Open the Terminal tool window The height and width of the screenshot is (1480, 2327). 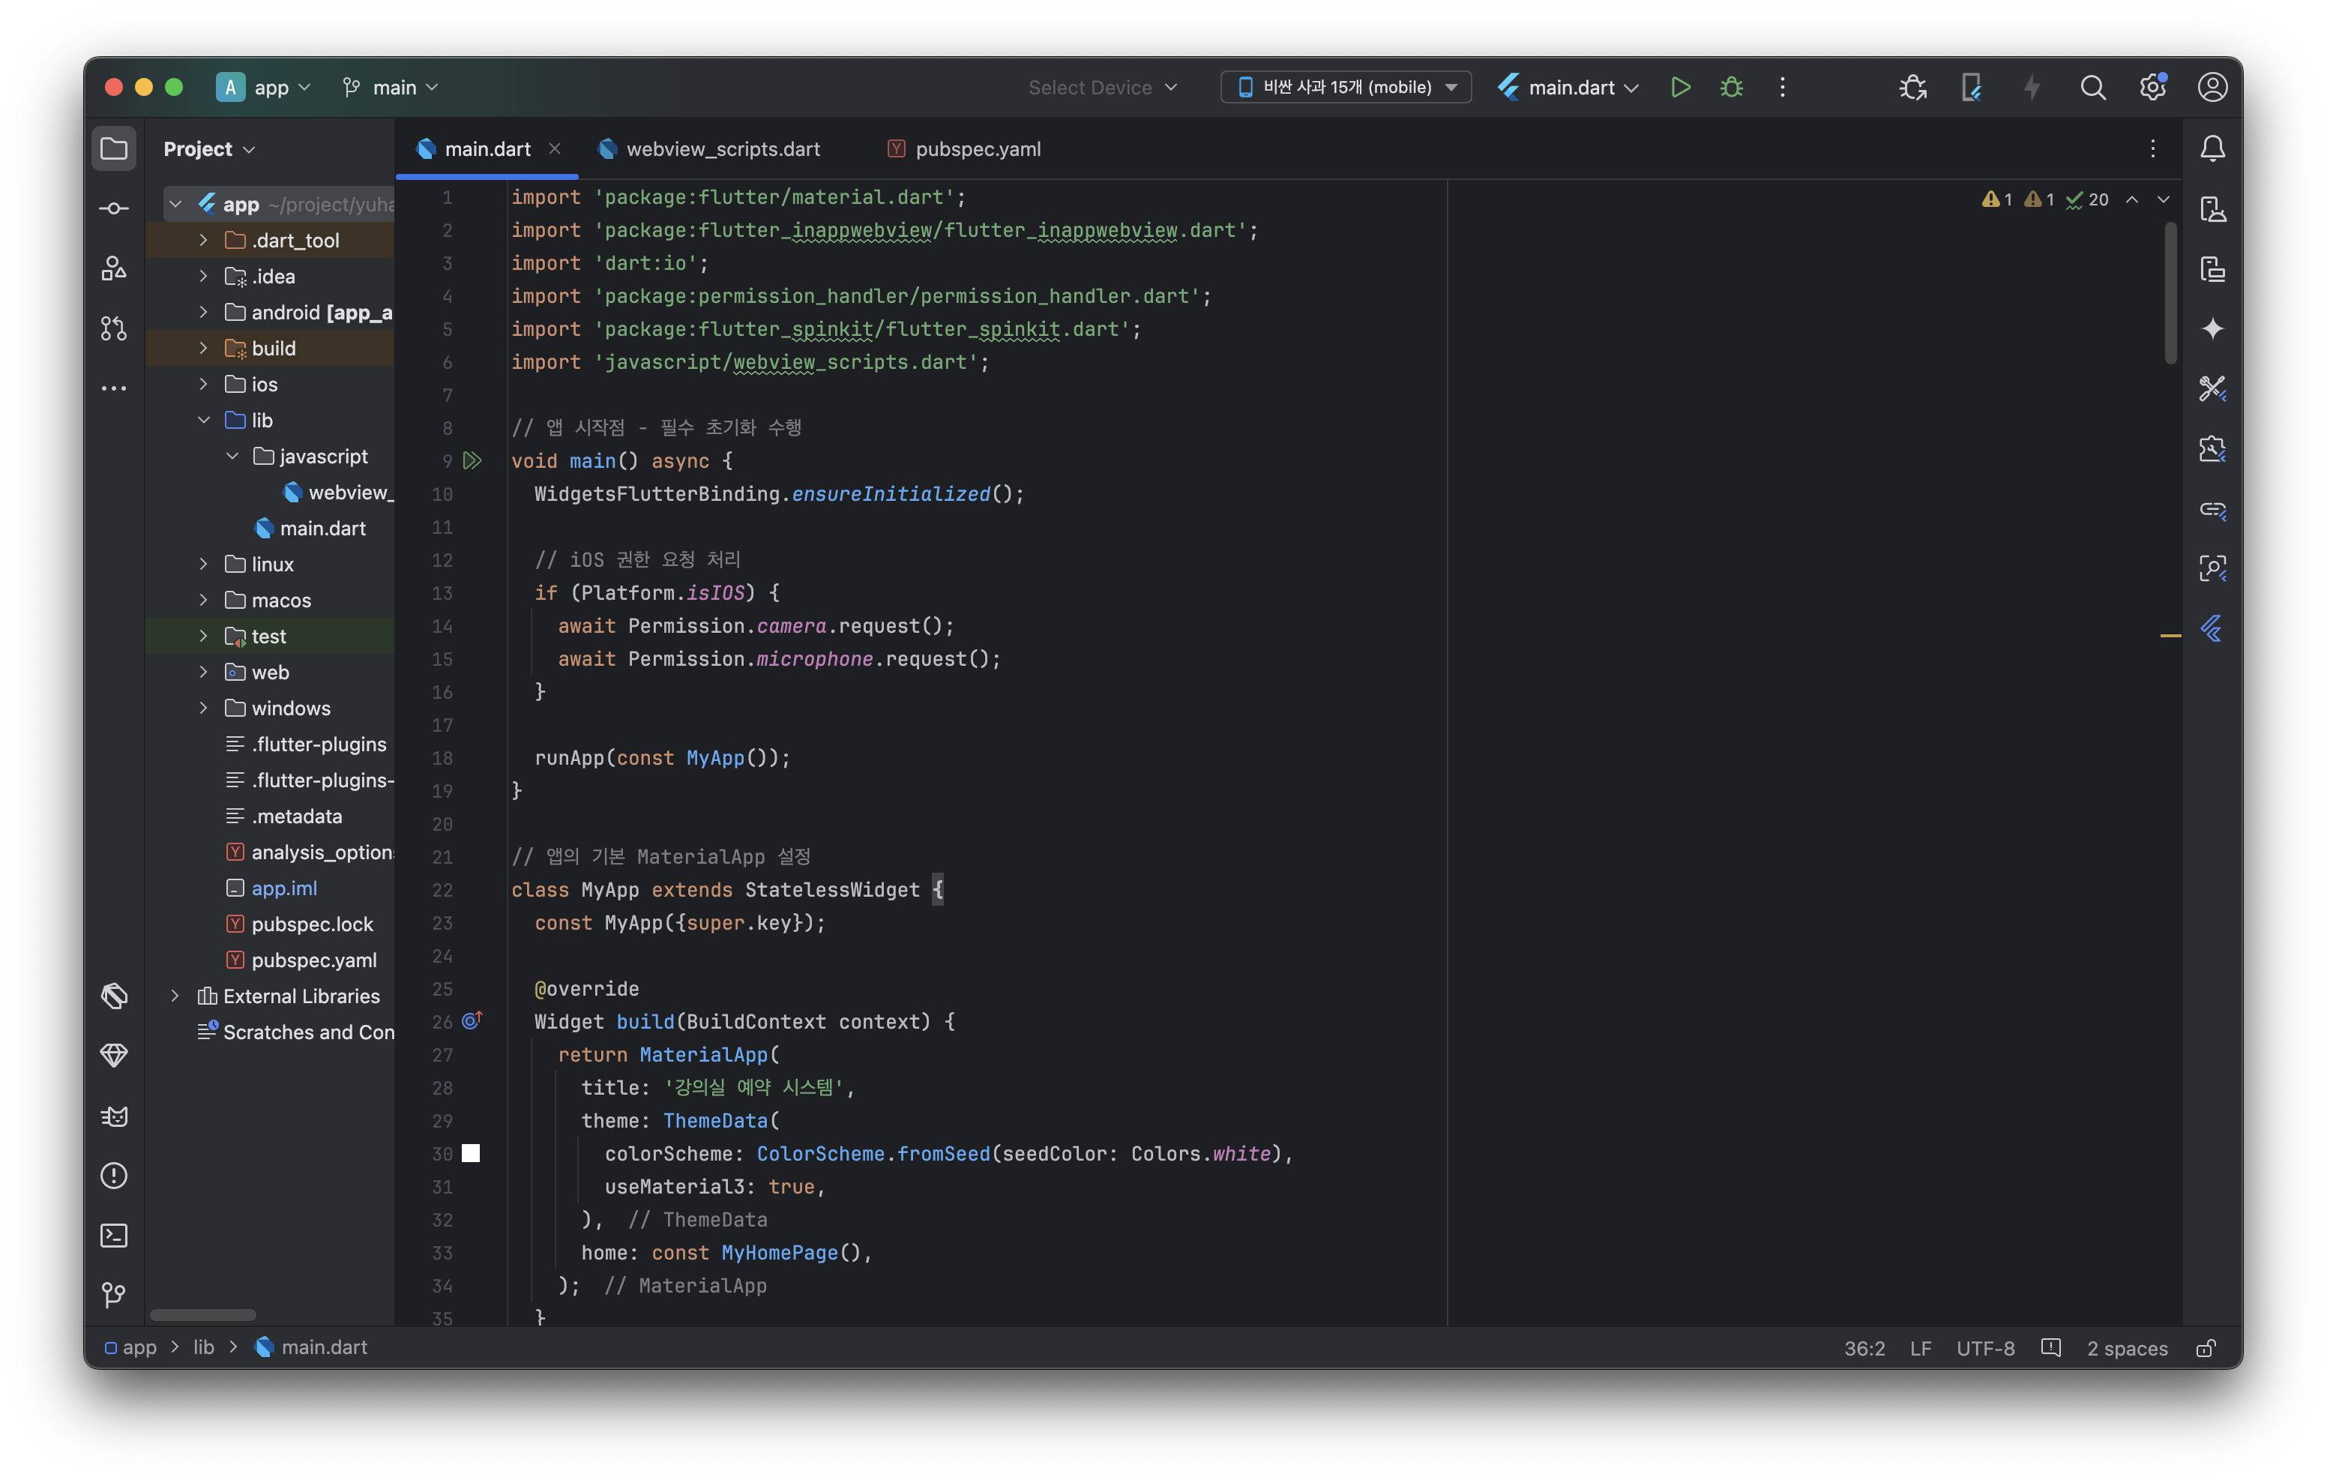tap(114, 1236)
